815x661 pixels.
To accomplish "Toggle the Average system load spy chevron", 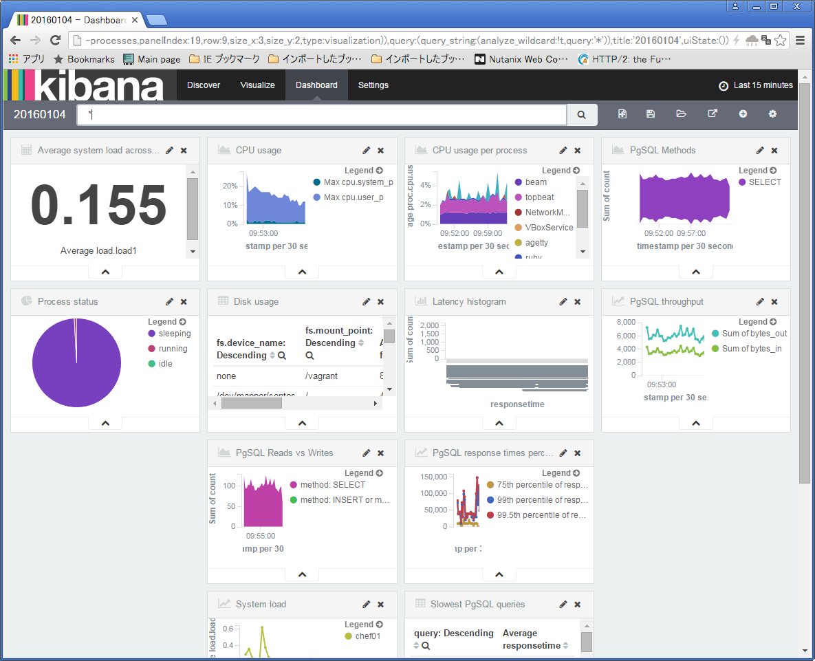I will (105, 272).
